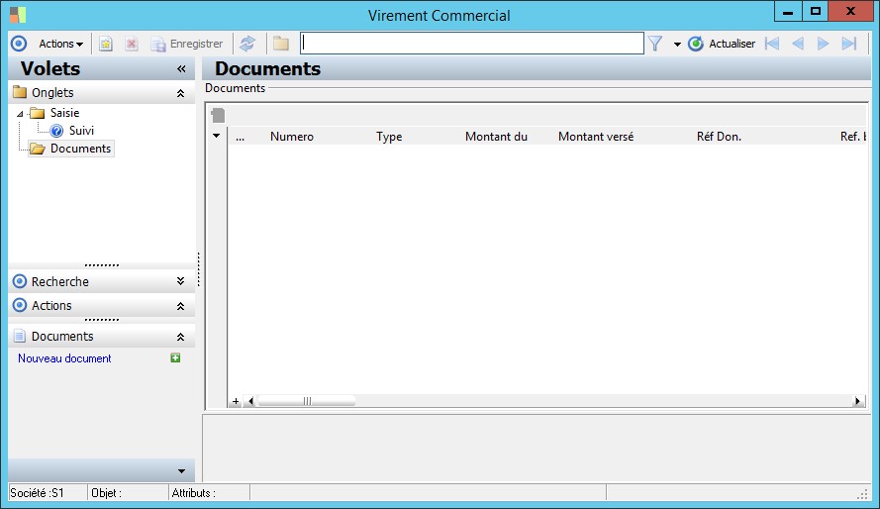Collapse the Documents panel section
The height and width of the screenshot is (509, 880).
[181, 337]
